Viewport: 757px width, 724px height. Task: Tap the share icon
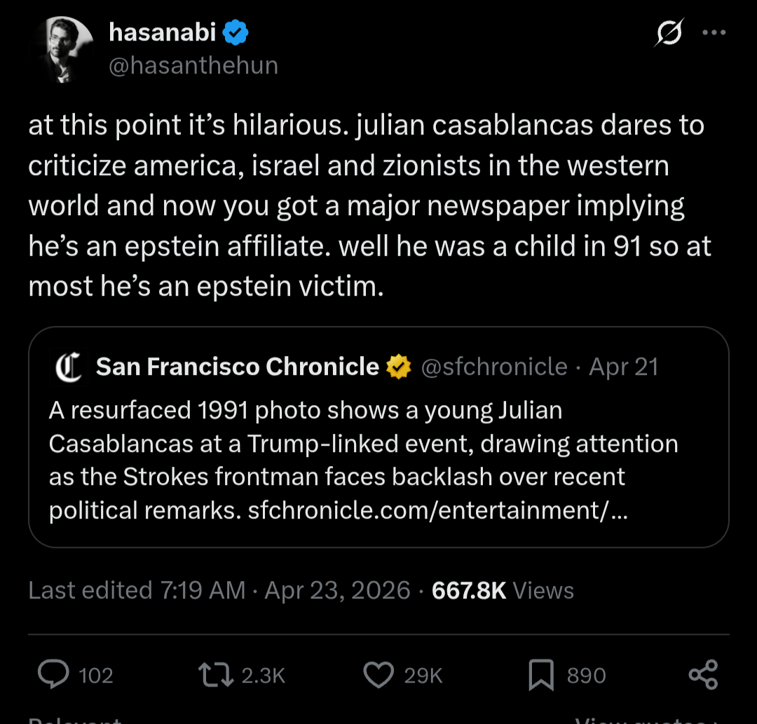(703, 674)
